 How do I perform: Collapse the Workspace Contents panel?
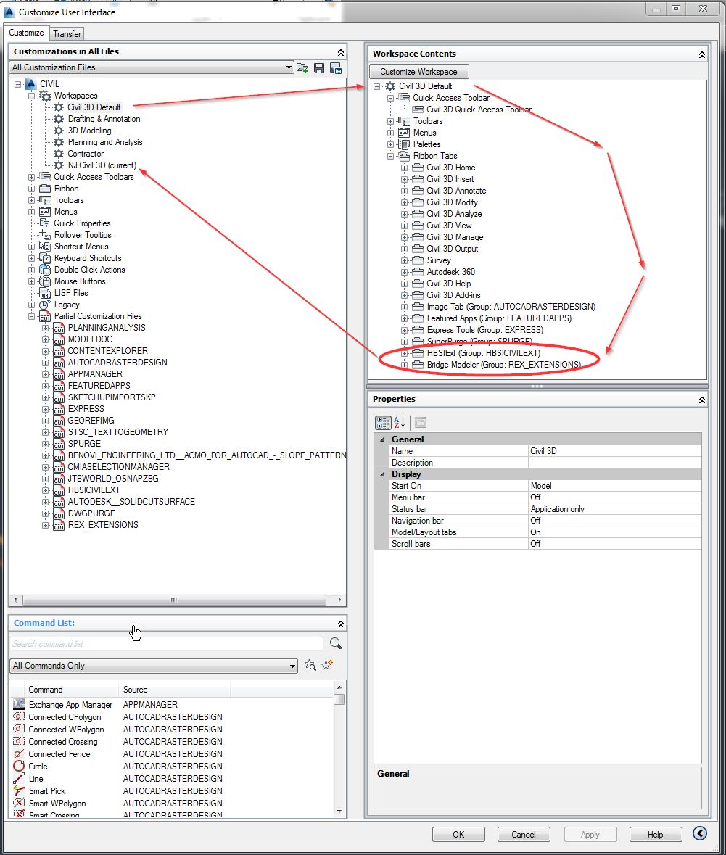click(x=701, y=54)
